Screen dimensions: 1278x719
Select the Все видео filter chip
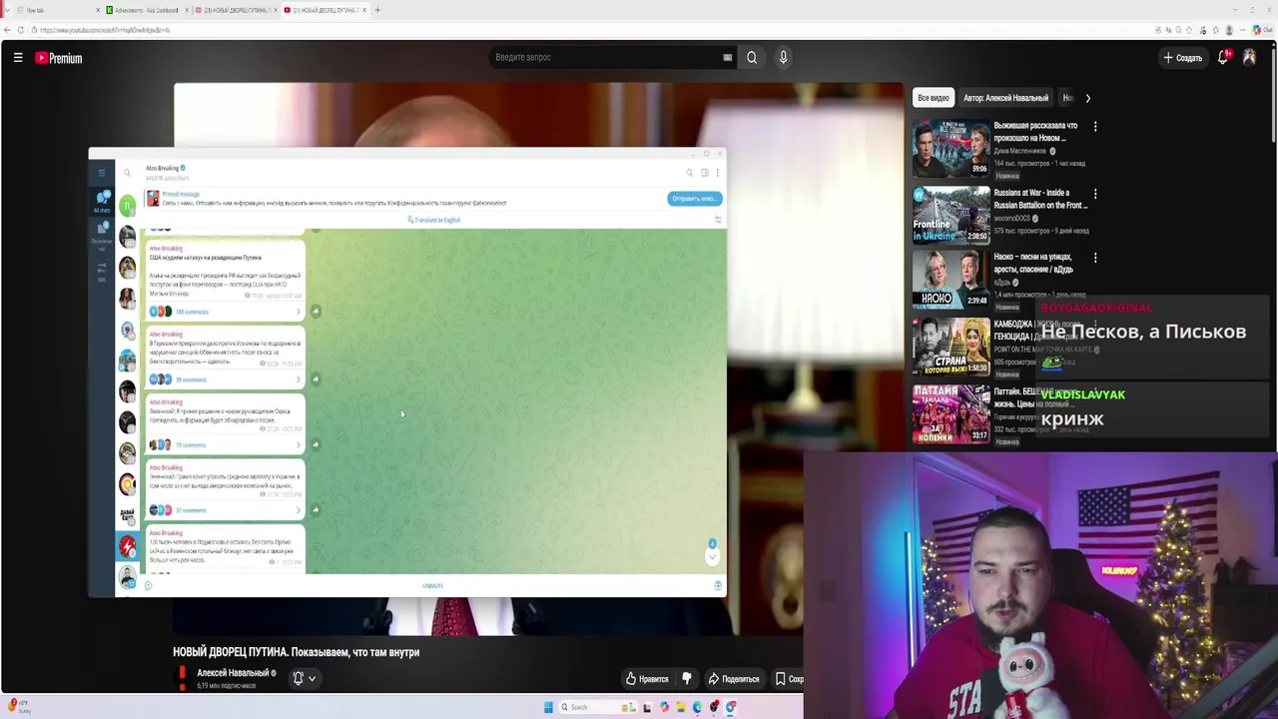click(x=934, y=98)
